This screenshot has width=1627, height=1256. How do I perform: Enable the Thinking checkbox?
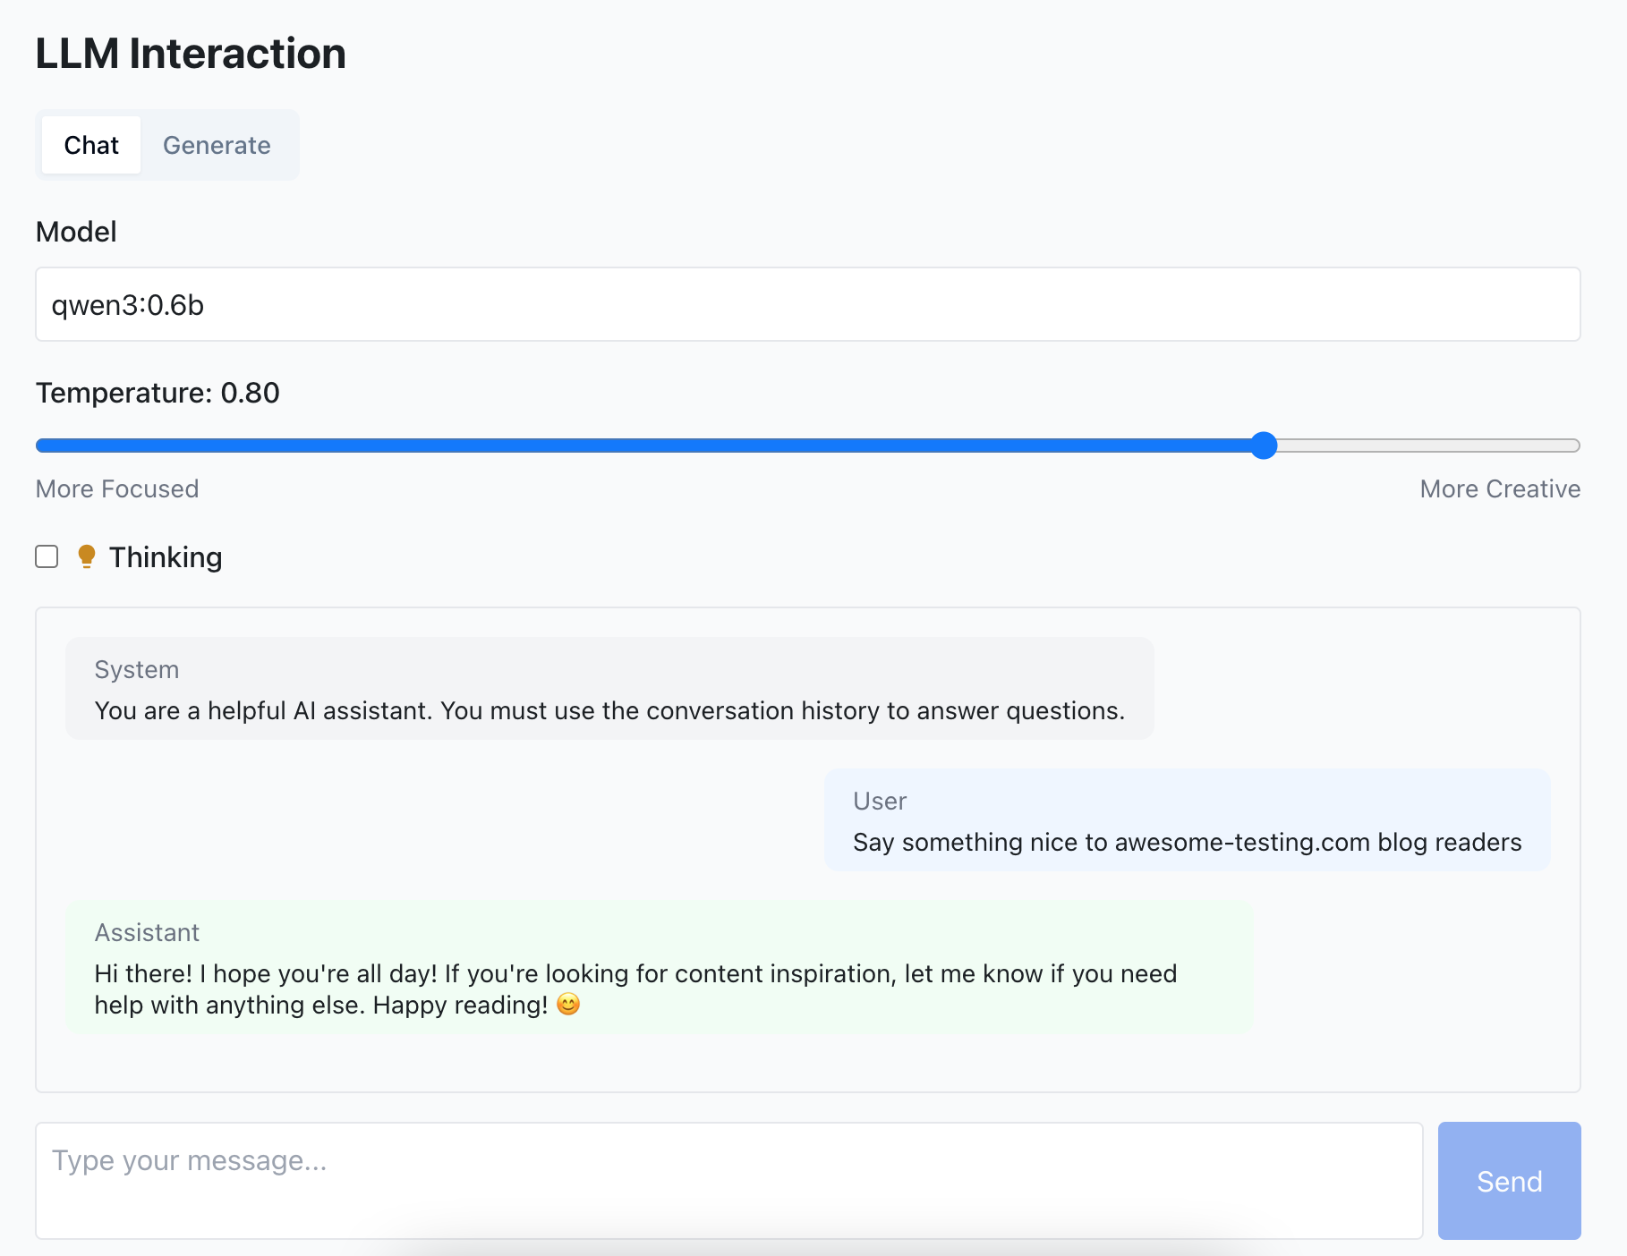tap(47, 556)
